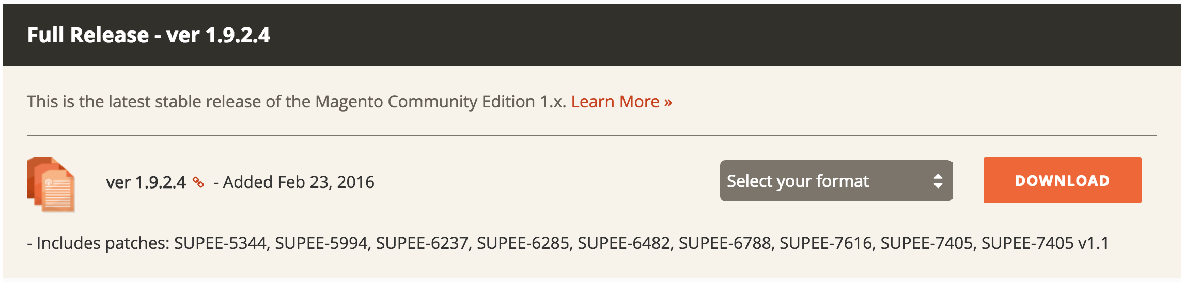Click the Added Feb 23, 2016 date text

(x=299, y=182)
